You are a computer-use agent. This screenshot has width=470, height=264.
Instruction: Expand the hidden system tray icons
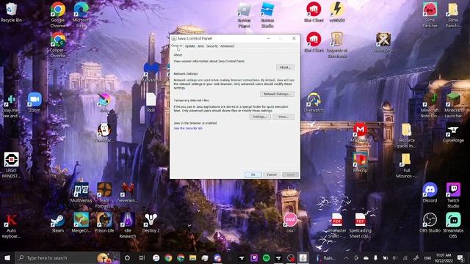pos(346,257)
